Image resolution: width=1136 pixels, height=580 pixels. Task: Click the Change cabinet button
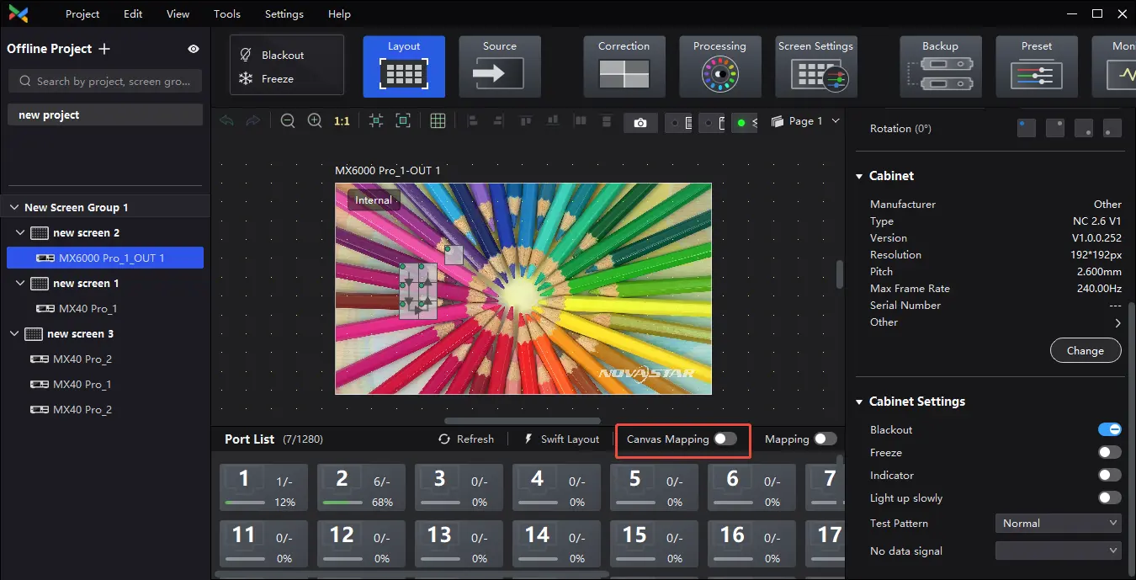pos(1085,351)
